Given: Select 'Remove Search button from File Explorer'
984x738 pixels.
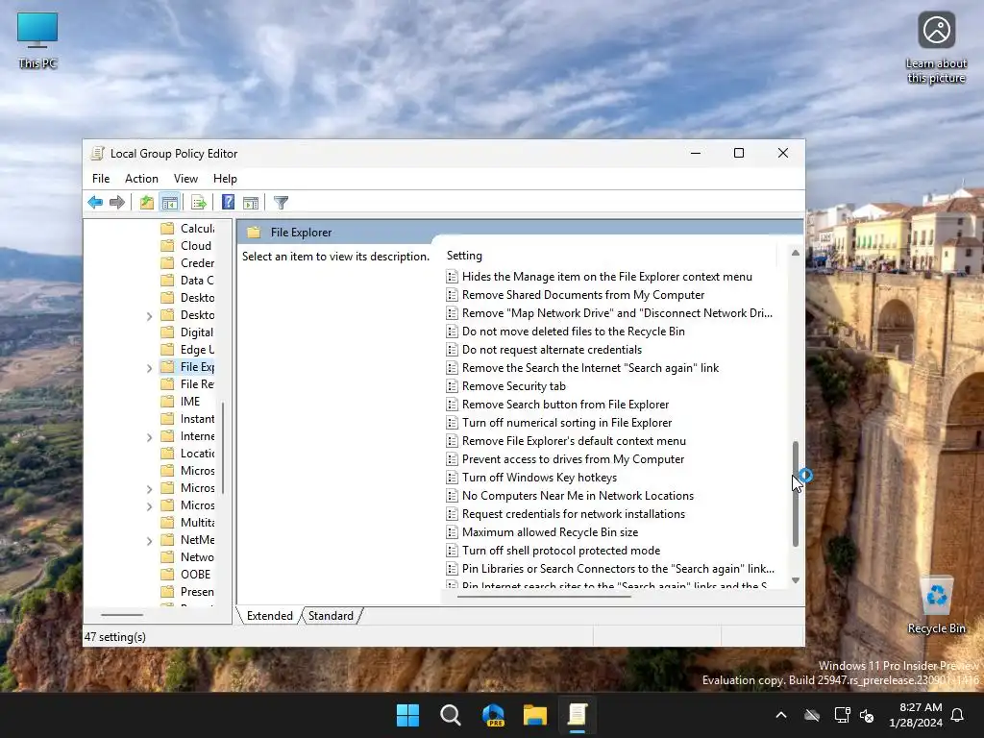Looking at the screenshot, I should (x=565, y=405).
